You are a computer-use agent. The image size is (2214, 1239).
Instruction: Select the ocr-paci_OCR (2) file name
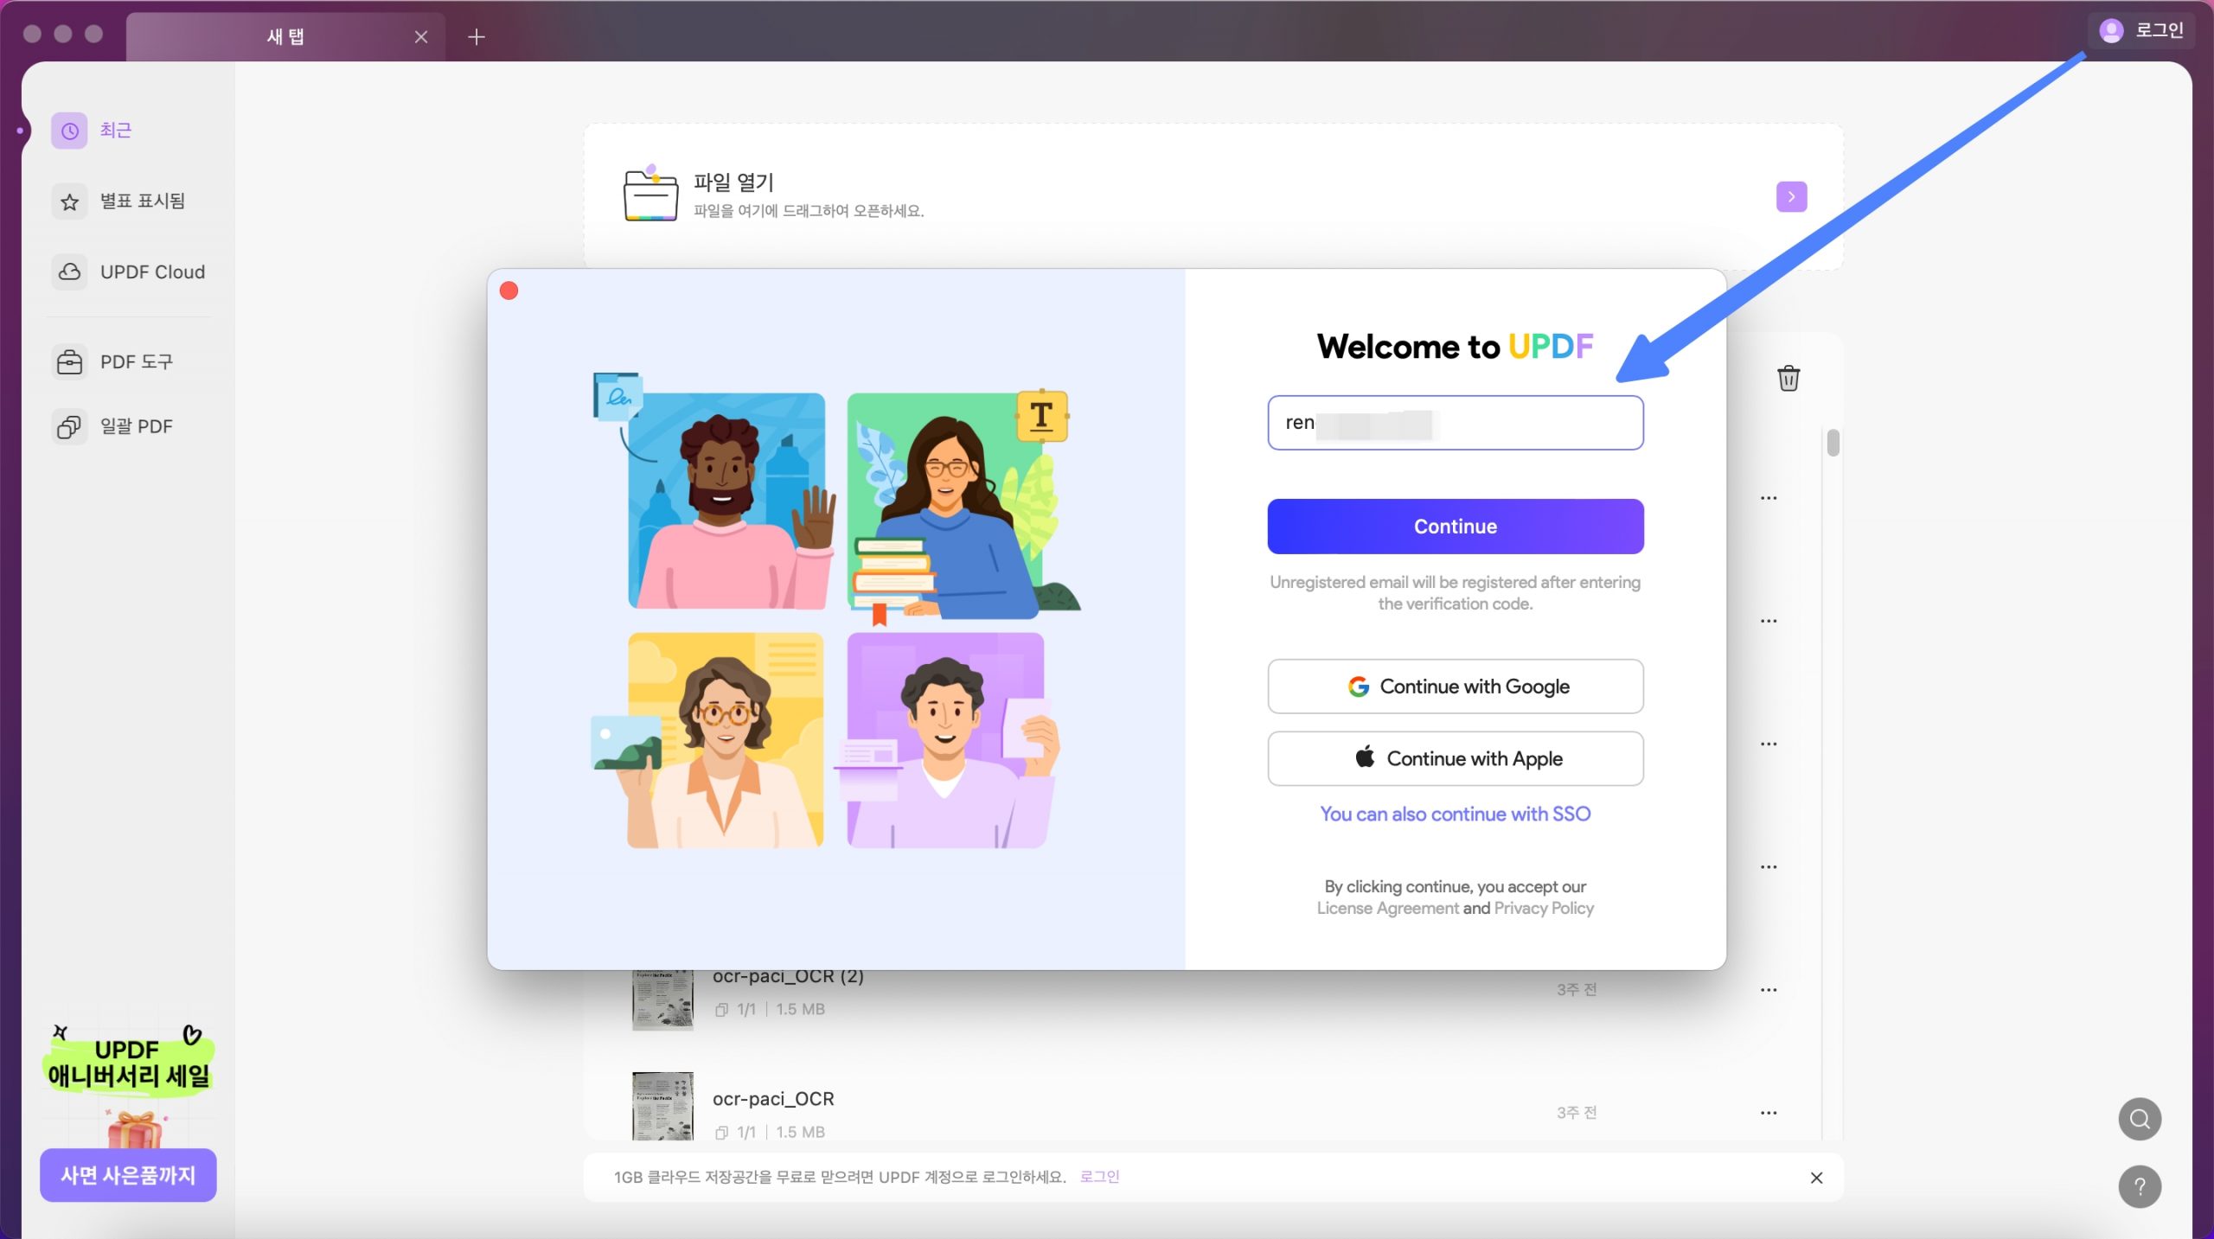(788, 976)
